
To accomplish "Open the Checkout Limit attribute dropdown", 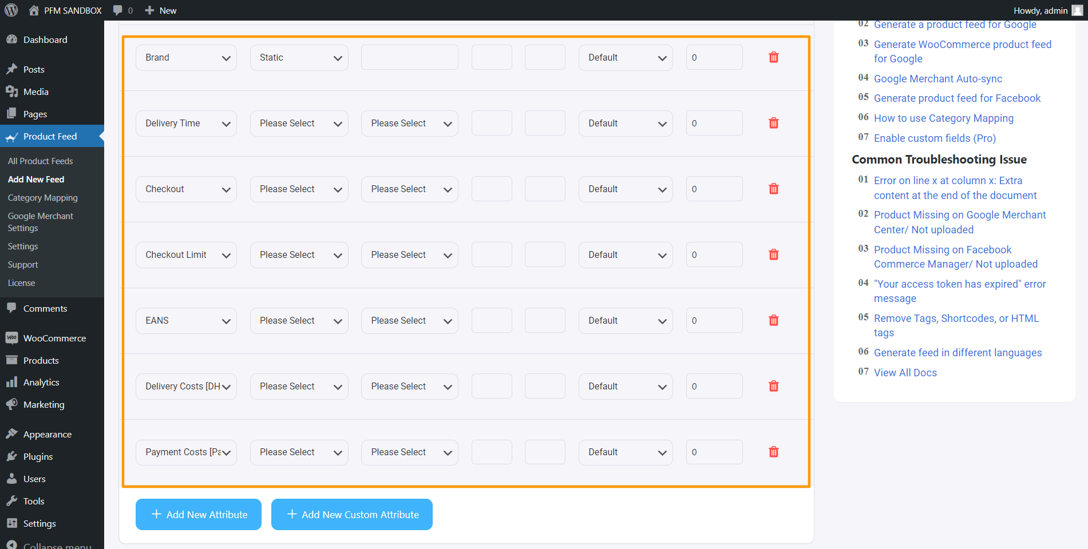I will 186,255.
